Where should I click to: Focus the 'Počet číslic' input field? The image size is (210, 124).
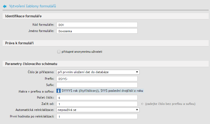coord(97,97)
